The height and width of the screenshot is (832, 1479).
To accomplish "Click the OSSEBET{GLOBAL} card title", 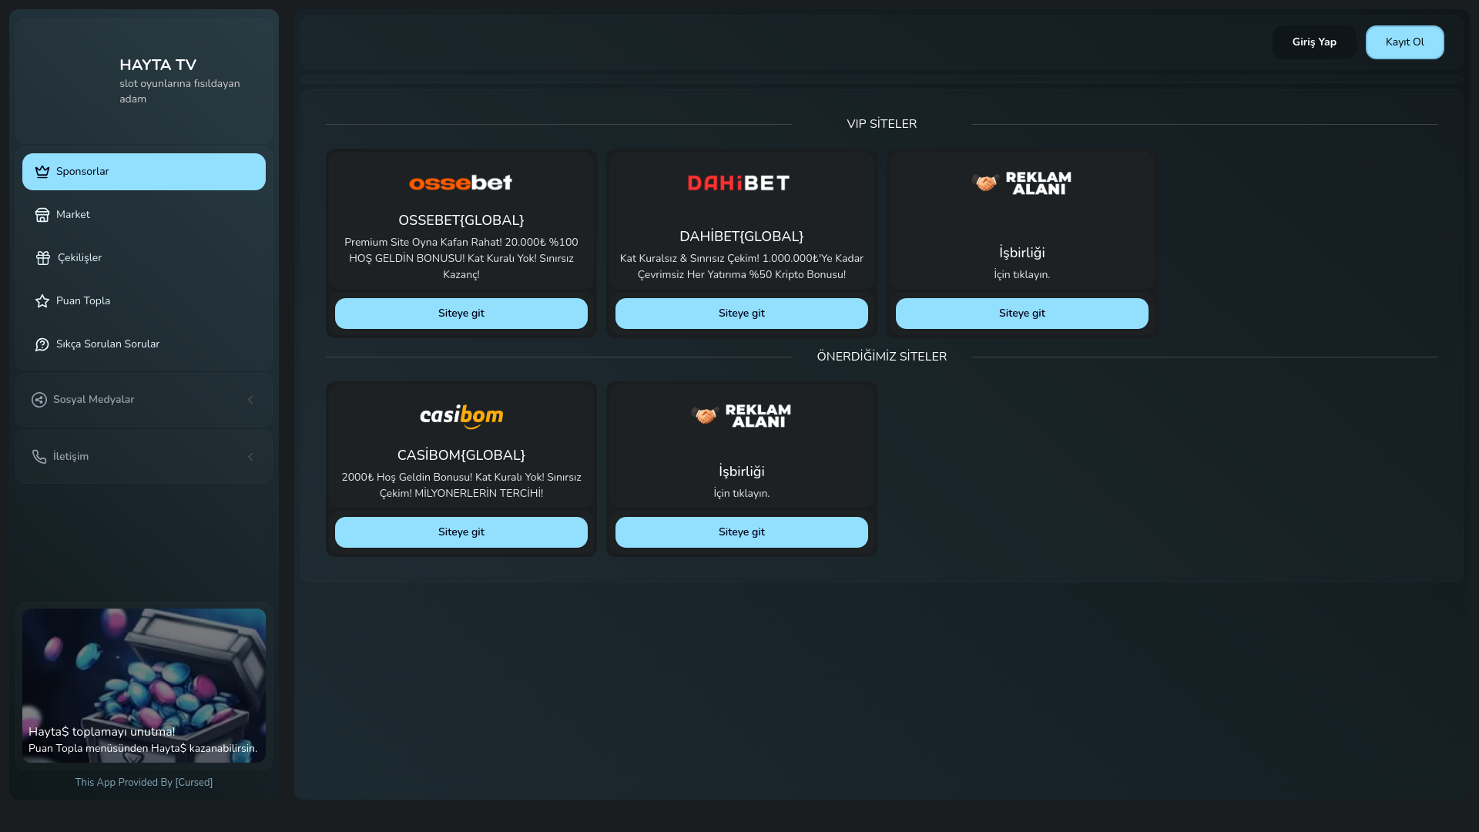I will pyautogui.click(x=461, y=220).
